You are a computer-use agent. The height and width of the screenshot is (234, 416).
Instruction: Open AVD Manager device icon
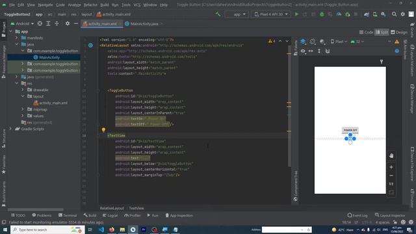[x=375, y=14]
